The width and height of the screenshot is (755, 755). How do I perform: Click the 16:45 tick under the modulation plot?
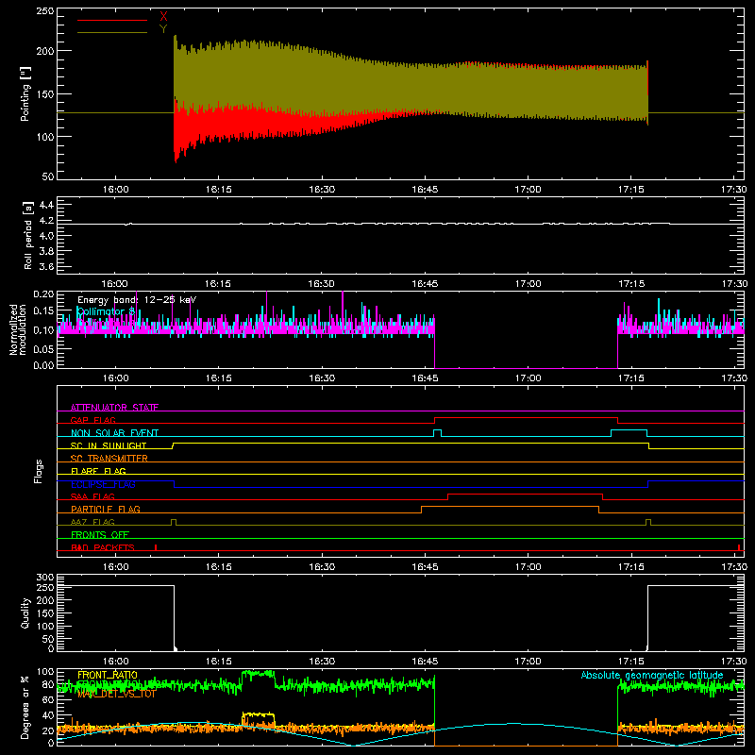coord(425,378)
